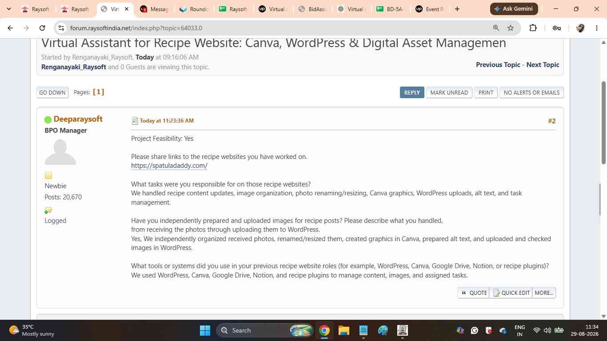Click the NO ALERTS OR EMAILS button
607x341 pixels.
tap(531, 92)
